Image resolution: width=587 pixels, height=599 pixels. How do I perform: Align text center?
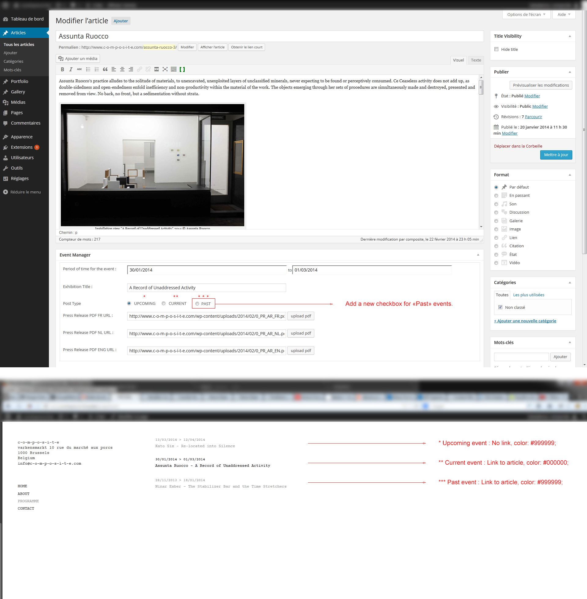pos(122,69)
